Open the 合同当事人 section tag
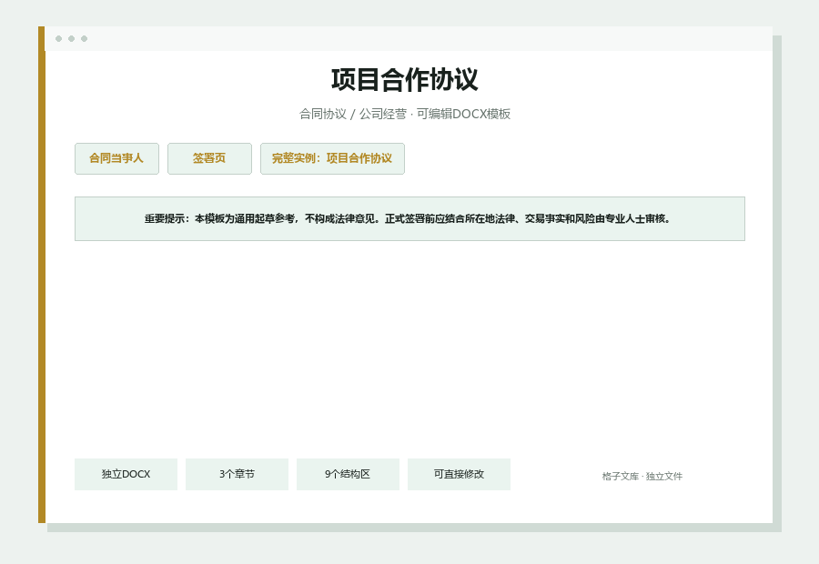Image resolution: width=819 pixels, height=564 pixels. (116, 159)
